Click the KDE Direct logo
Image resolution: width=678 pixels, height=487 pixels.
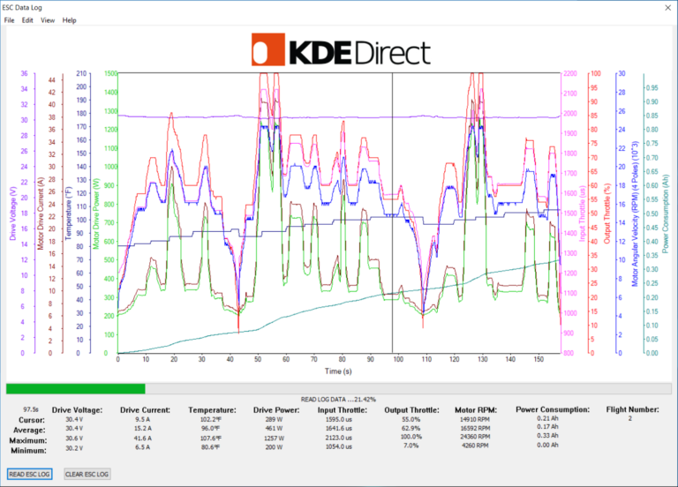pos(340,51)
